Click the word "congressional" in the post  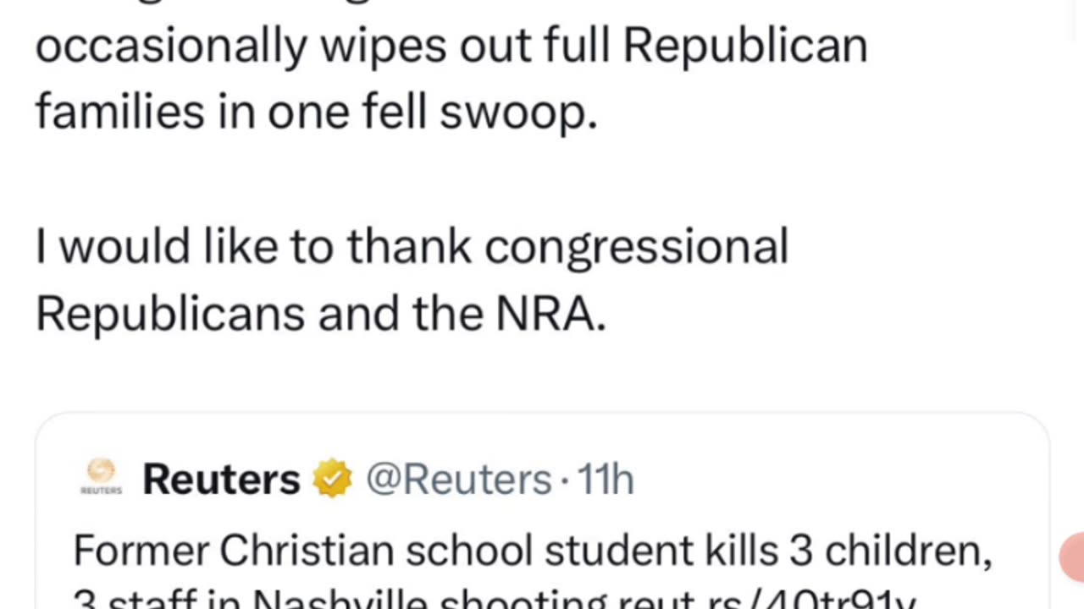point(636,247)
